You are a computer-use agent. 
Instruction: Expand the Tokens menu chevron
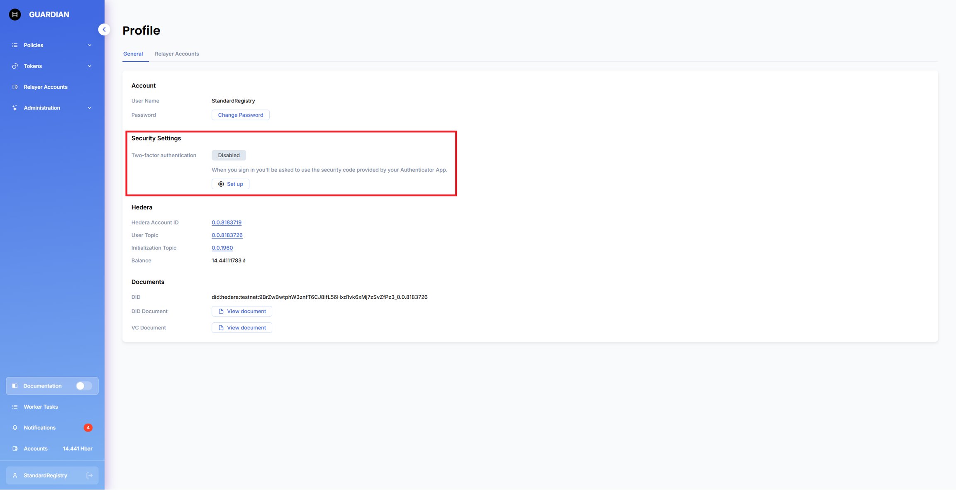tap(90, 66)
